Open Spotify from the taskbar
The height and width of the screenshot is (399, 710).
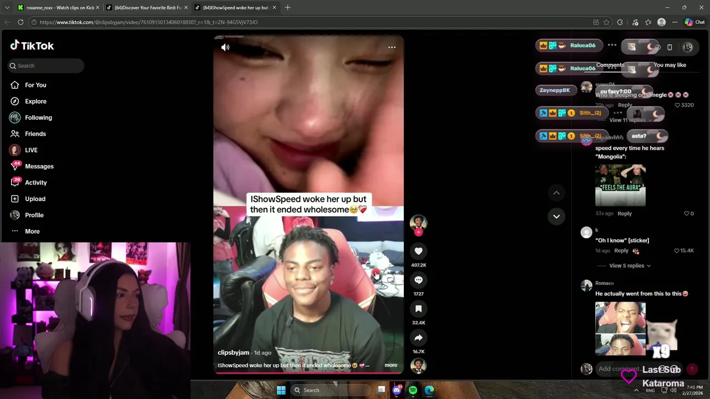click(x=413, y=390)
